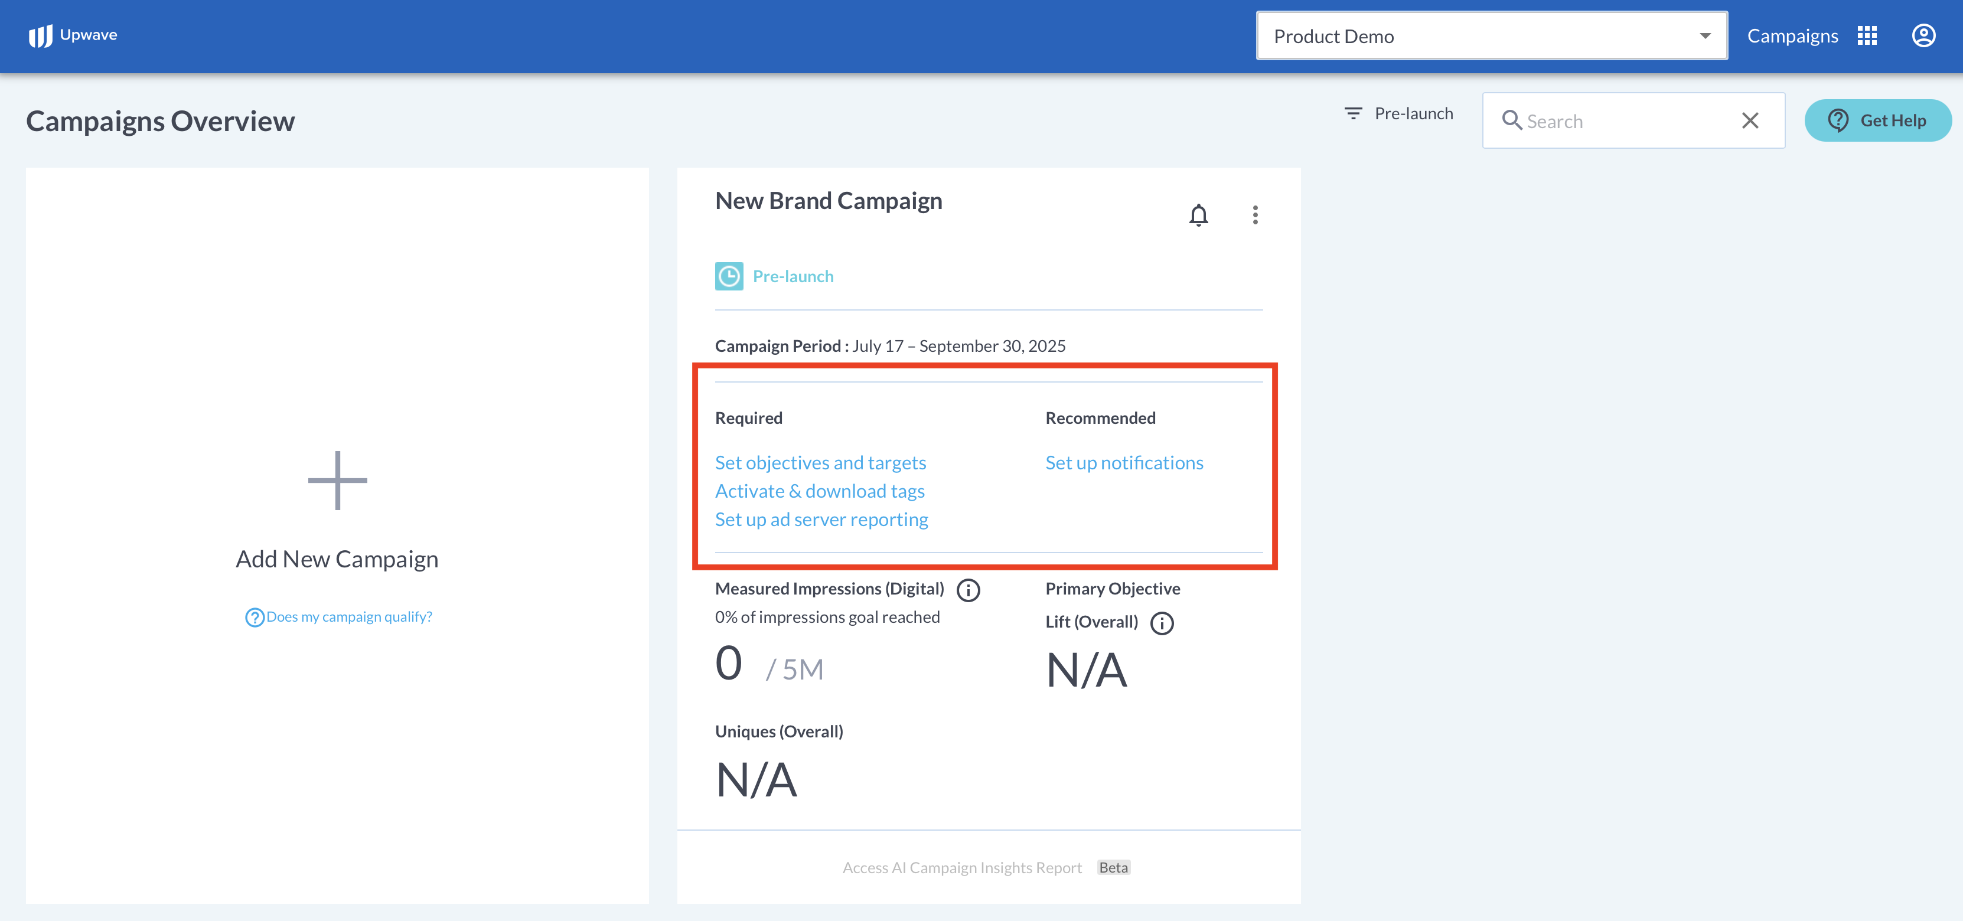Screen dimensions: 1963x921
Task: Expand the Product Demo dropdown
Action: pos(1491,36)
